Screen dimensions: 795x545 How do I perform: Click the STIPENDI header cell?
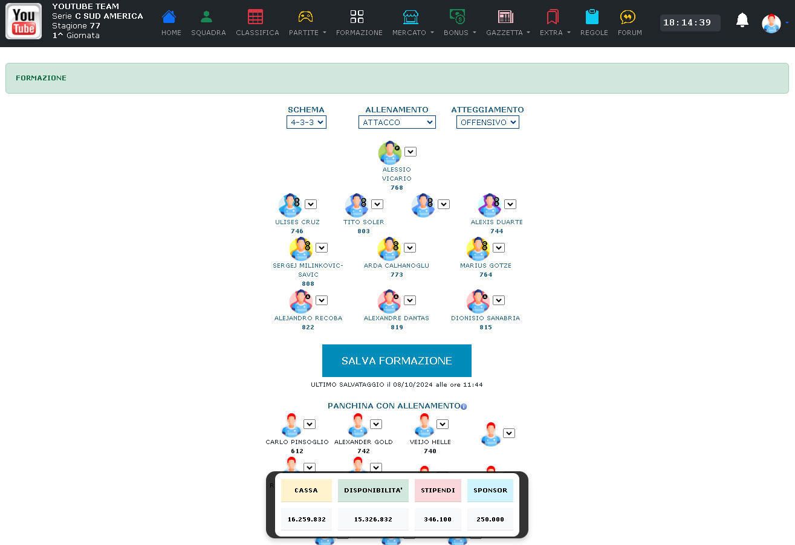pyautogui.click(x=438, y=491)
